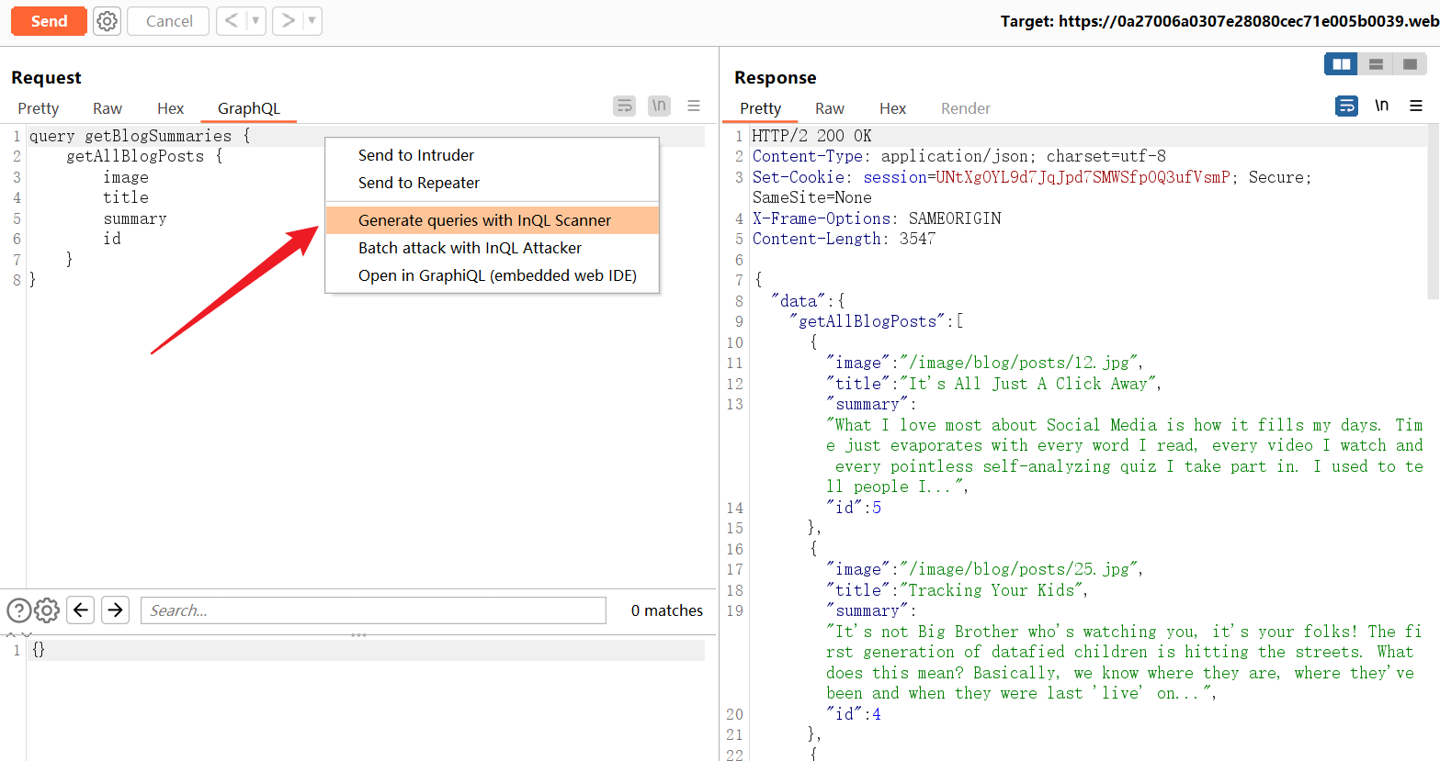Image resolution: width=1440 pixels, height=761 pixels.
Task: Switch to the Raw tab in Request
Action: (108, 108)
